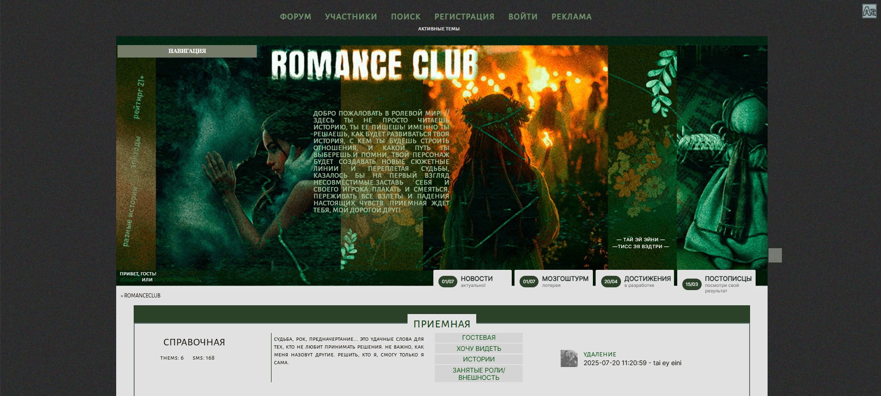Viewport: 881px width, 396px height.
Task: Open the АКТИВНЫЕ ТЕМЫ link
Action: 439,29
